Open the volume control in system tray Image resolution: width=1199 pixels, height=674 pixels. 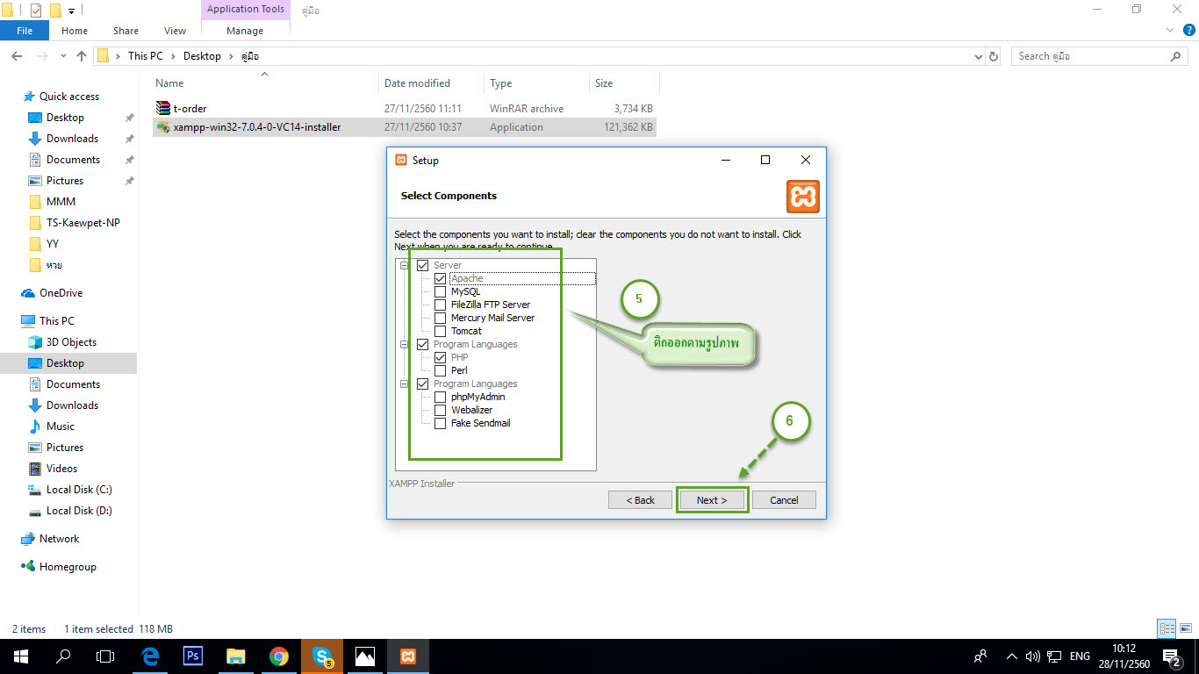[1032, 656]
